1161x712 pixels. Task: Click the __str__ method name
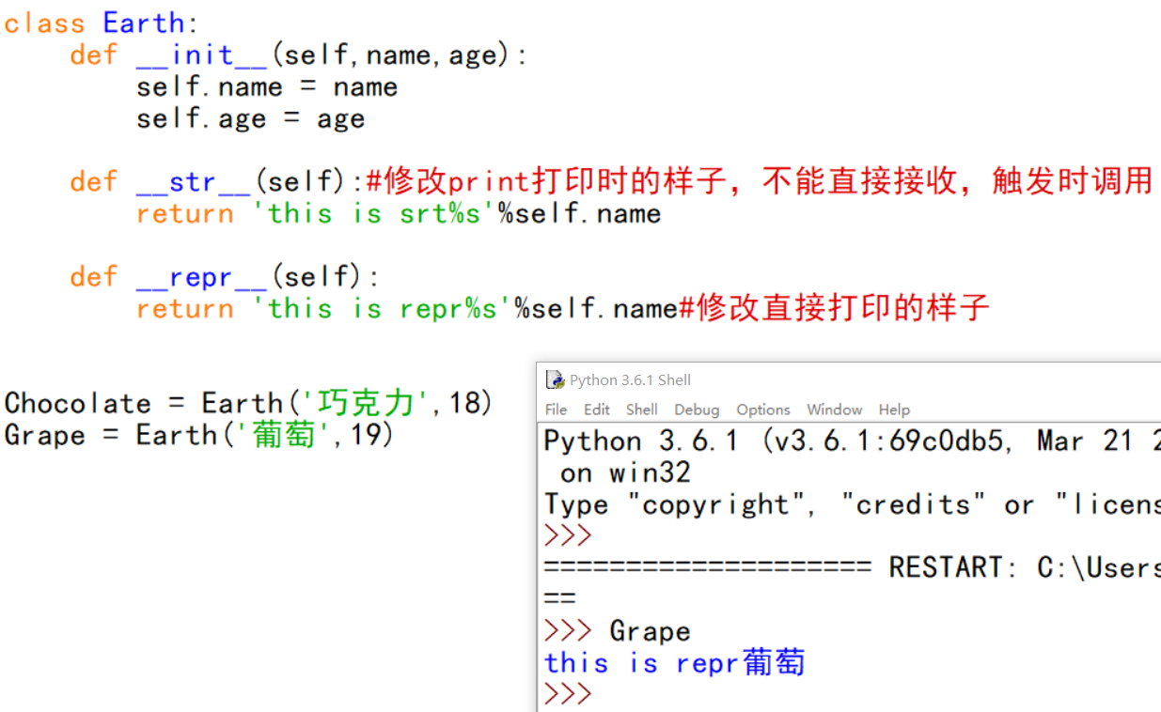pos(193,180)
